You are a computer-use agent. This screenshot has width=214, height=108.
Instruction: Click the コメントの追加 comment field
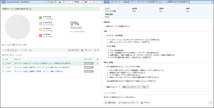tap(158, 93)
